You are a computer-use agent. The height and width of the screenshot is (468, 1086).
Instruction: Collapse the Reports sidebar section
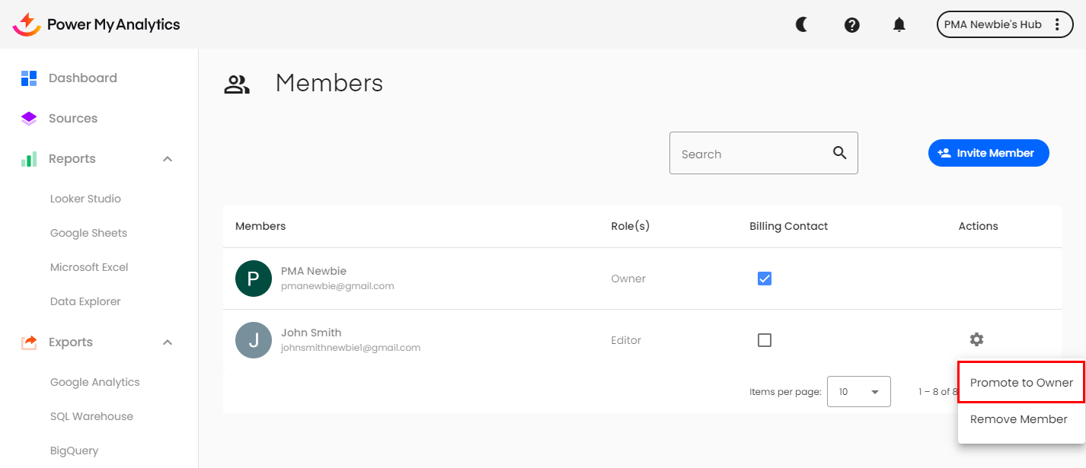coord(168,159)
